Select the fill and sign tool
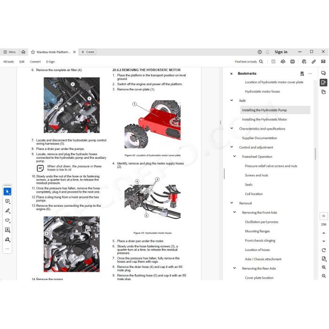 pyautogui.click(x=8, y=239)
